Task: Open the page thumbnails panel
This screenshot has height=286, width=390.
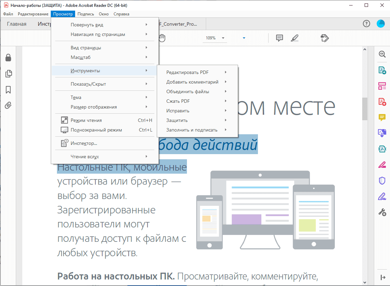Action: 9,74
